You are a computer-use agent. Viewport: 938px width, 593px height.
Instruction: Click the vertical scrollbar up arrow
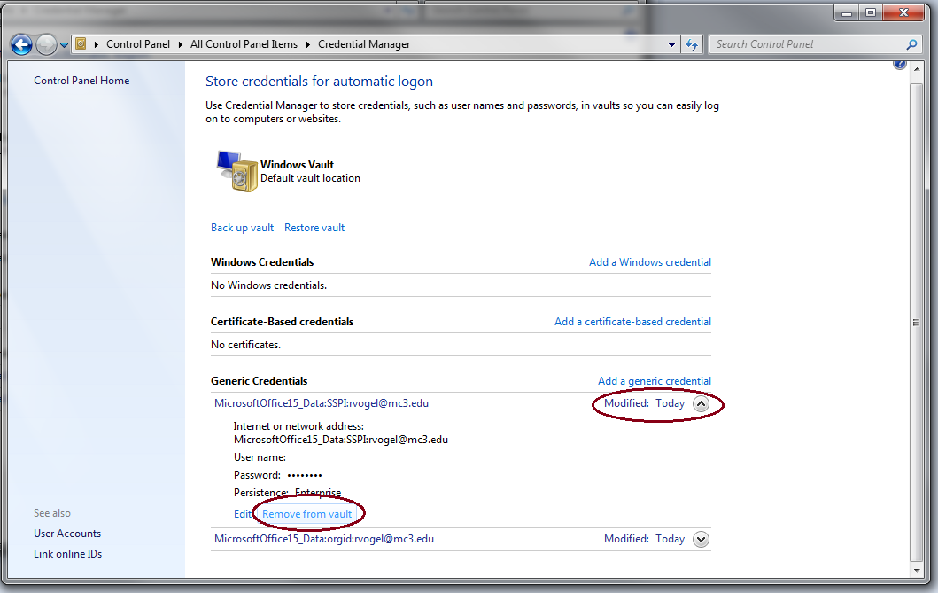click(917, 69)
